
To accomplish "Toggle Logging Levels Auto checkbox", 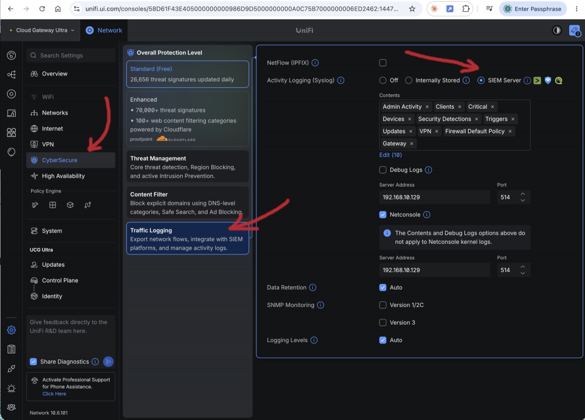I will (383, 340).
